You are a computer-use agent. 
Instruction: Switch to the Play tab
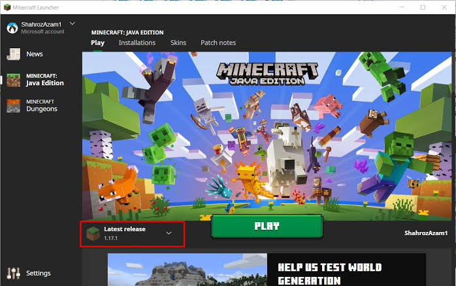(x=97, y=43)
